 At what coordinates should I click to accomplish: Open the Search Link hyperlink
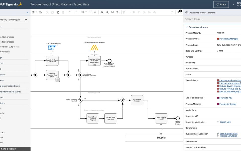[225, 122]
